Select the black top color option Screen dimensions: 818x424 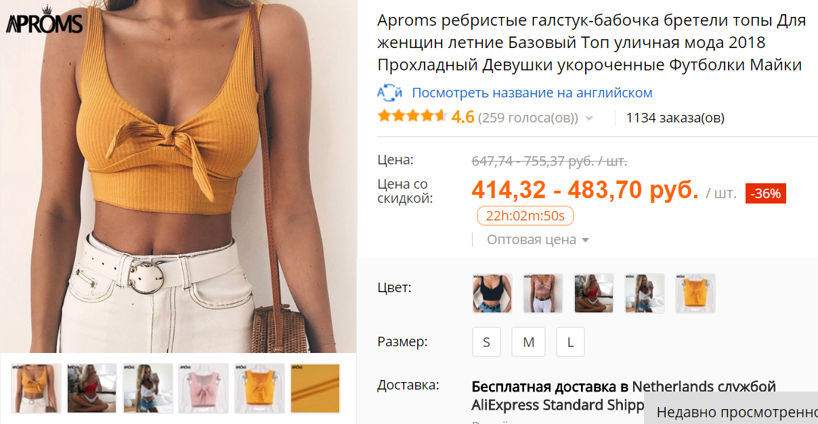(492, 293)
